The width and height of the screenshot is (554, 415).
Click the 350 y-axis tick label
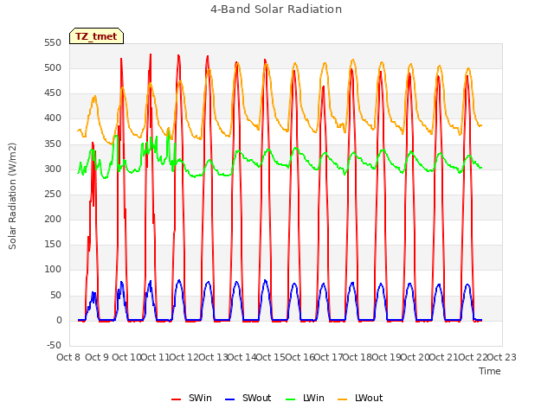[x=53, y=144]
